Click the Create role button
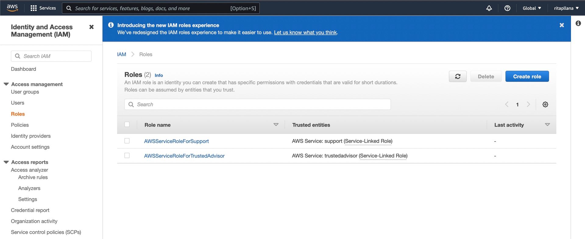This screenshot has height=239, width=585. click(x=527, y=77)
